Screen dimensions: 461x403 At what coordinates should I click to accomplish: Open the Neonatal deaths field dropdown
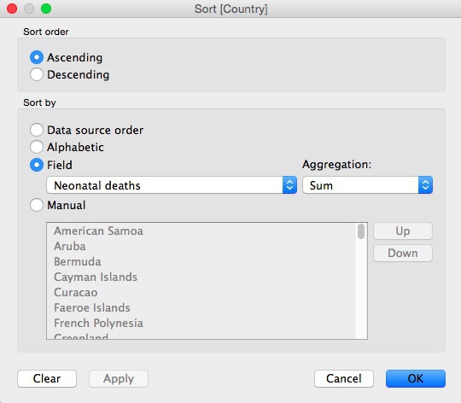click(x=172, y=185)
